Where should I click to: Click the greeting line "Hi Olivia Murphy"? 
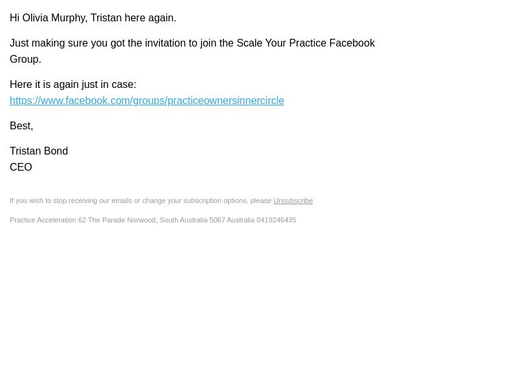[49, 18]
